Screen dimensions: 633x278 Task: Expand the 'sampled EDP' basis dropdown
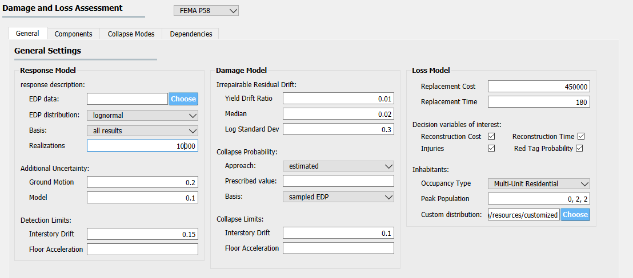(x=338, y=197)
